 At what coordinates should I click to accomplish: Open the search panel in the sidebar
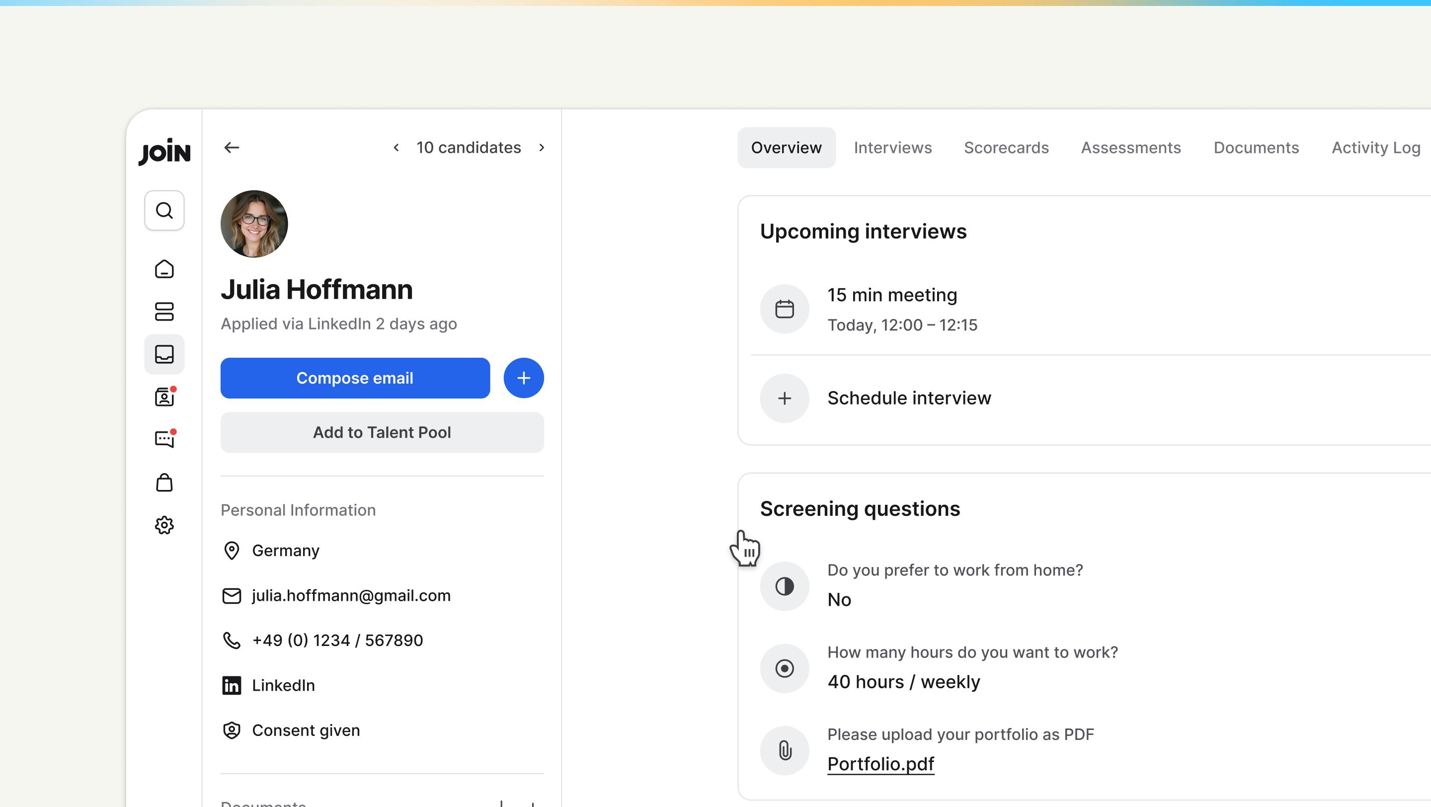coord(164,210)
